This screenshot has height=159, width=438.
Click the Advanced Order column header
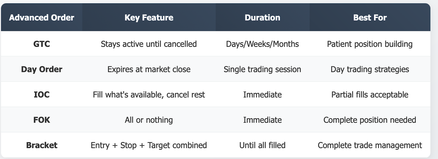[42, 18]
